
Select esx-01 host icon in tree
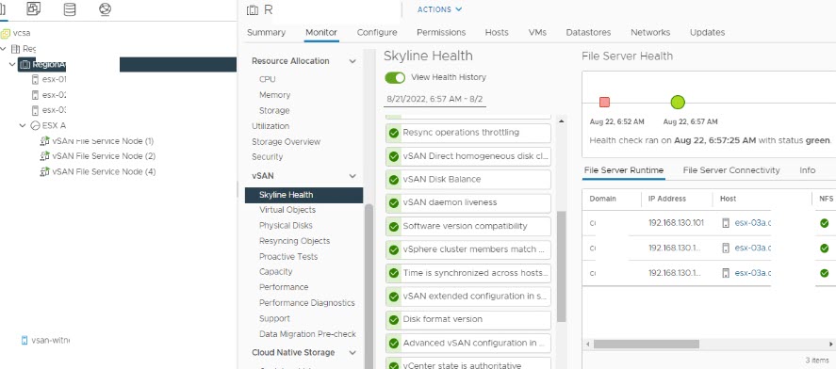click(35, 79)
